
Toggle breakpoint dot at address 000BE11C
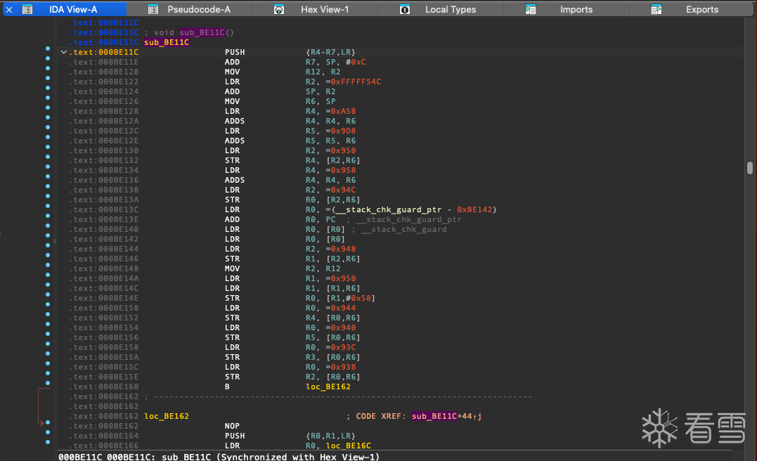[47, 48]
